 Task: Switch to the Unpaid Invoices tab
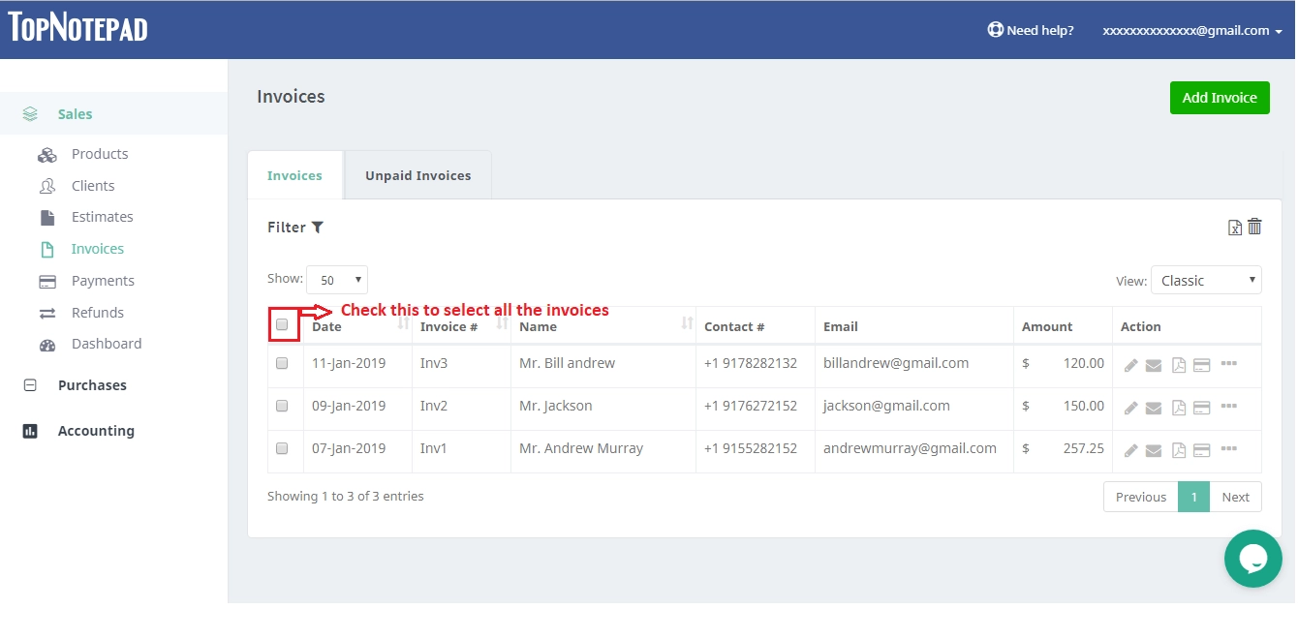tap(417, 175)
